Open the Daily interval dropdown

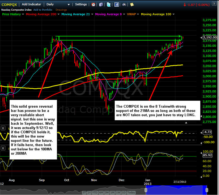[x=58, y=5]
